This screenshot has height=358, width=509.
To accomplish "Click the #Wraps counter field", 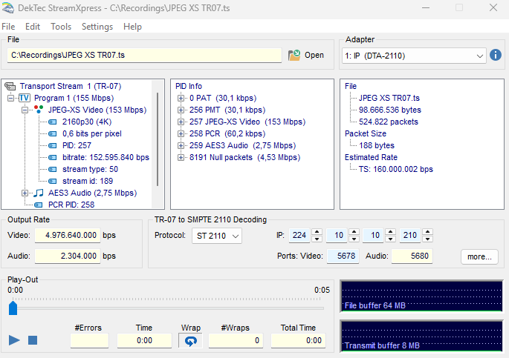I will [x=236, y=340].
